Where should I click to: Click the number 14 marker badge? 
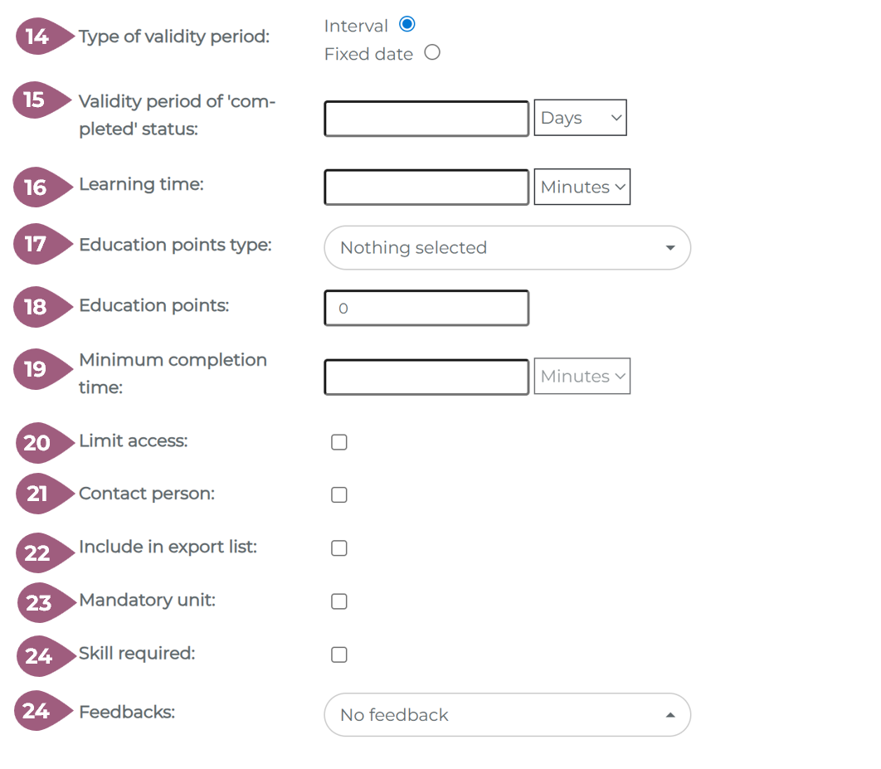pos(37,37)
